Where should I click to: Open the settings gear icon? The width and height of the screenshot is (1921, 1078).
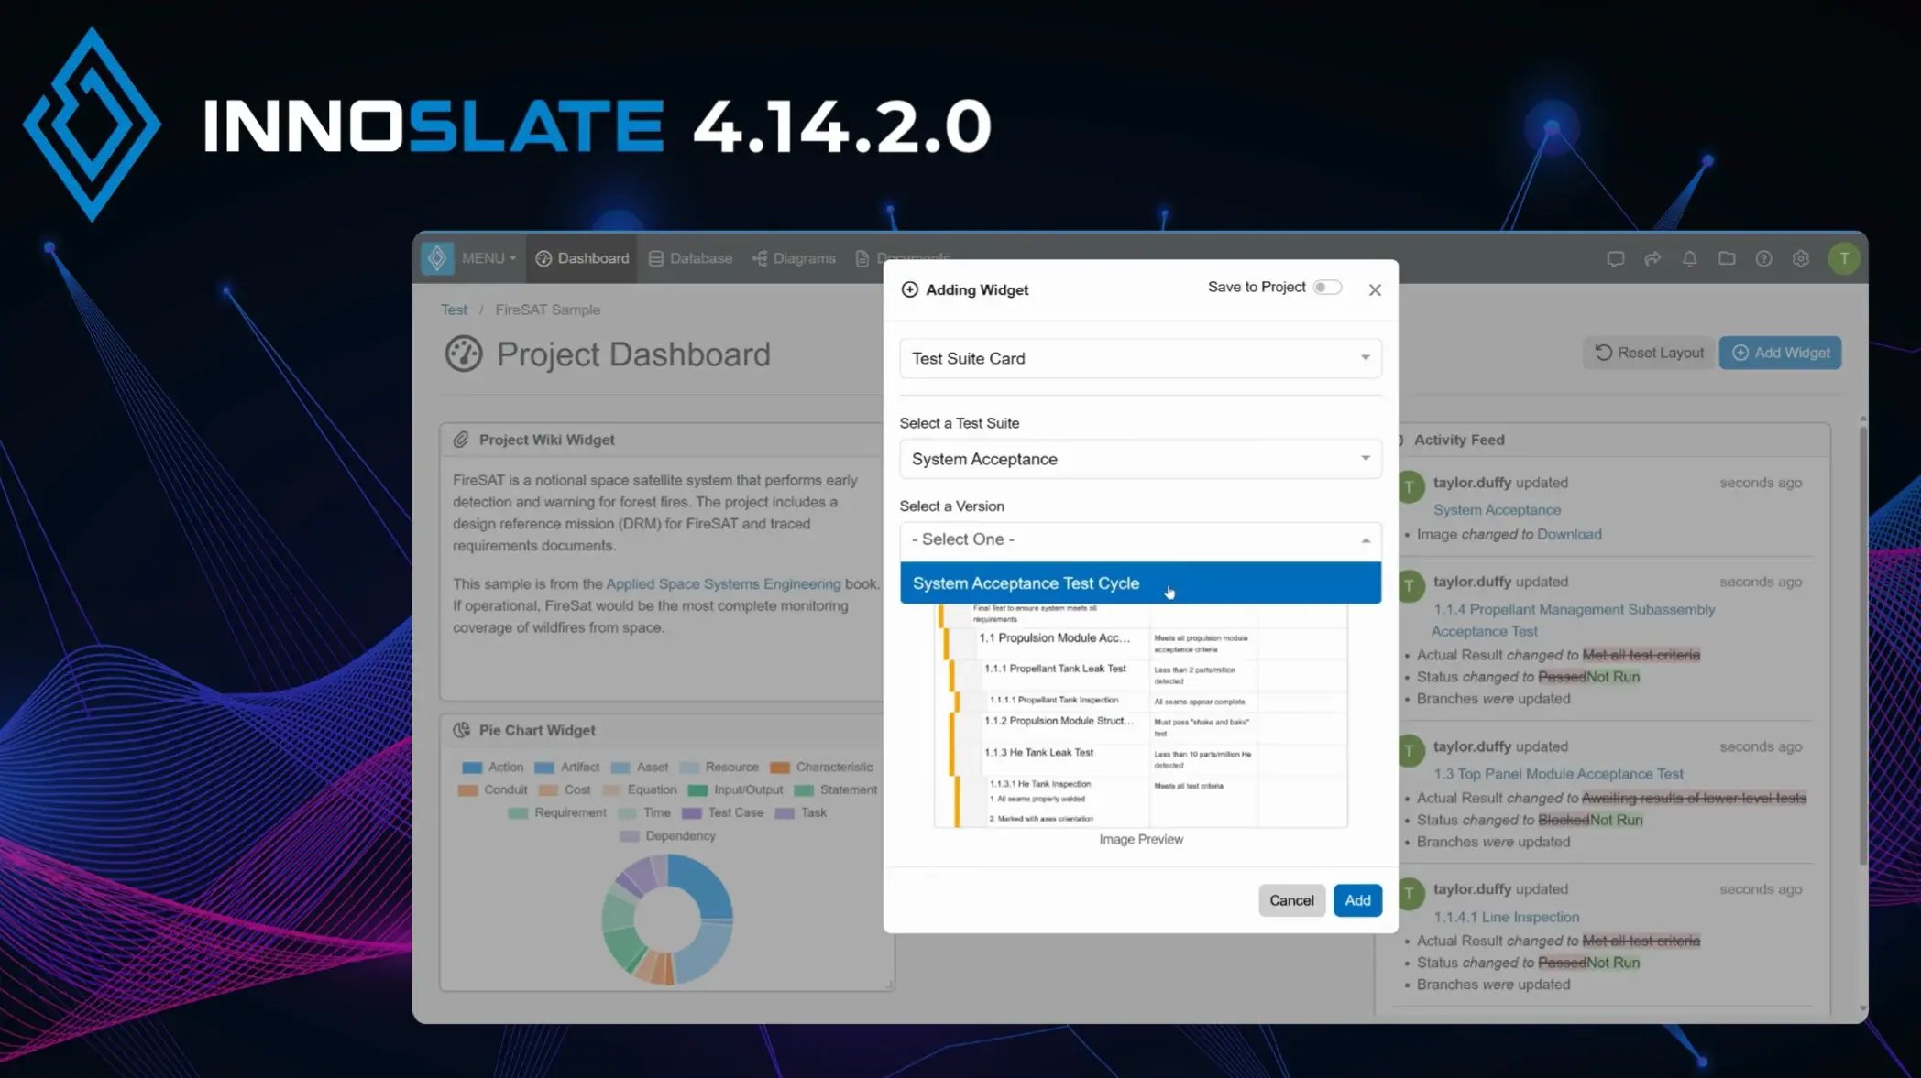point(1801,259)
